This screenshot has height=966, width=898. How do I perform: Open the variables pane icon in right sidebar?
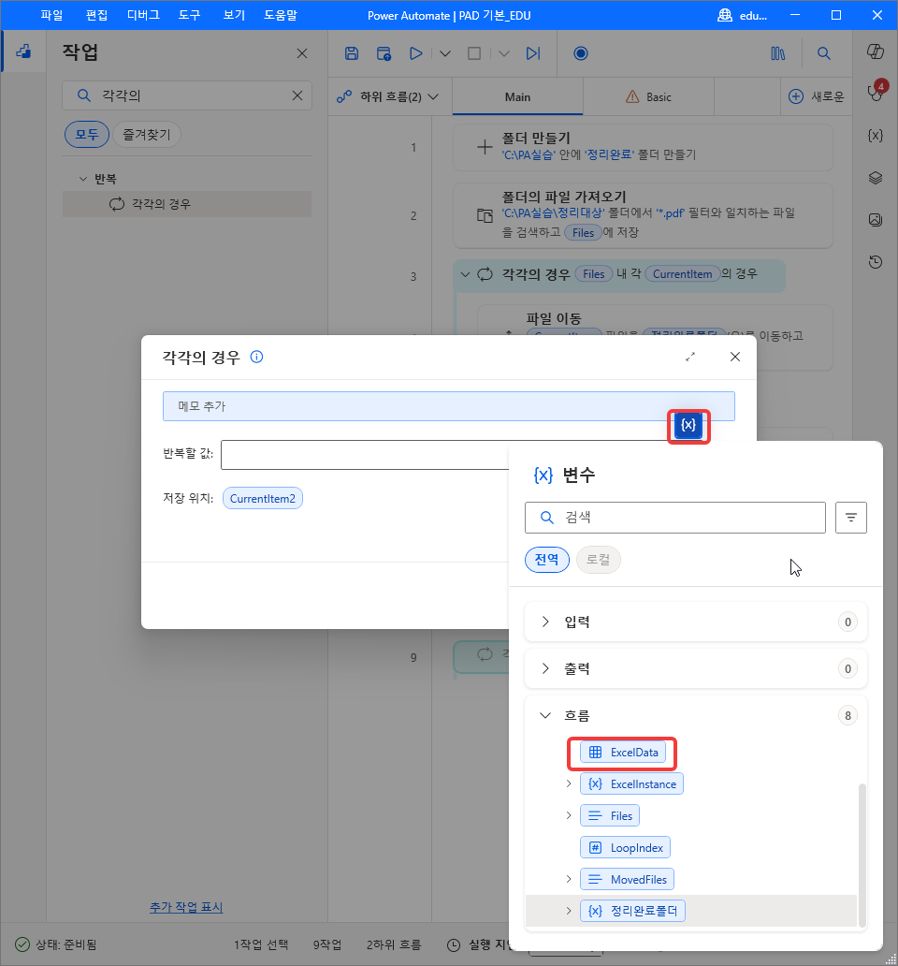tap(876, 136)
